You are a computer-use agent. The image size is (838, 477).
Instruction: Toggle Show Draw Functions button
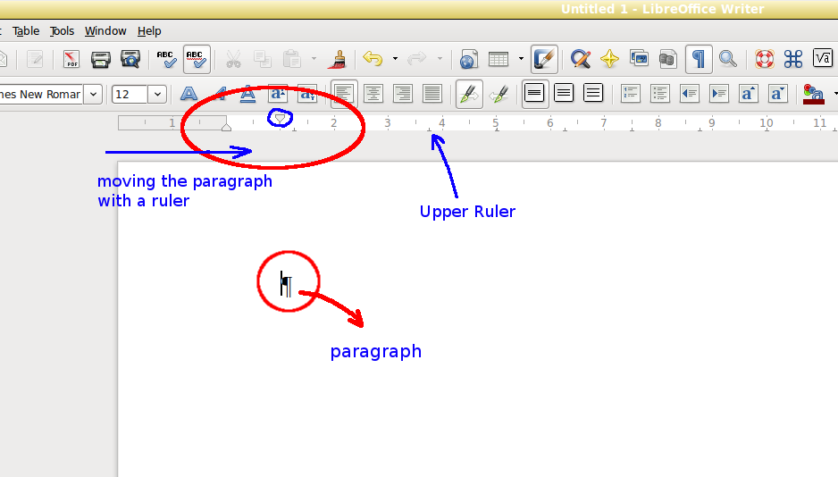pos(544,60)
